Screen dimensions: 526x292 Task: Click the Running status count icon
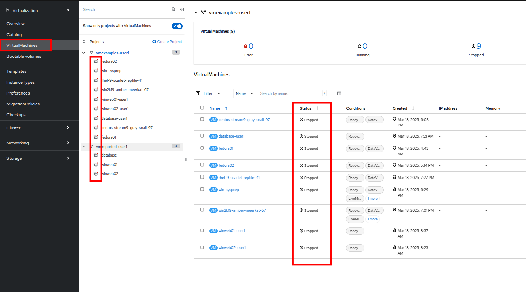[359, 46]
